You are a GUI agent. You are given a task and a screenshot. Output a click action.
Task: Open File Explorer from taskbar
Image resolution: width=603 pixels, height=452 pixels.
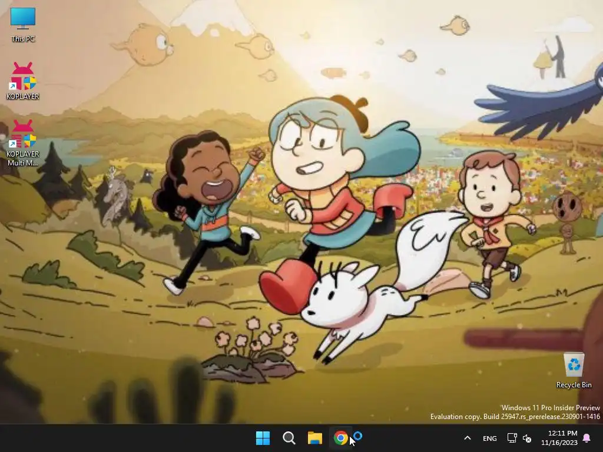pyautogui.click(x=315, y=438)
